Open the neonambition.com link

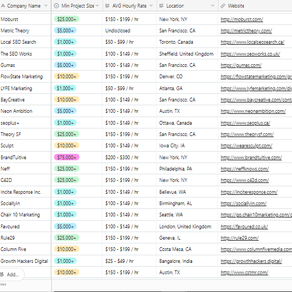253,111
